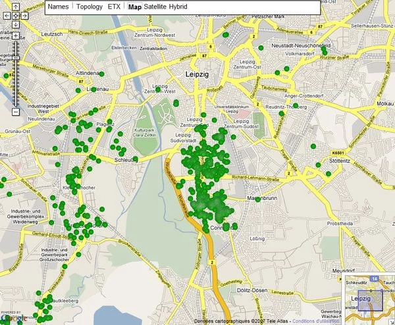Viewport: 395px width, 325px height.
Task: Click the Kulturpark Clara Zetkin label
Action: [x=145, y=133]
